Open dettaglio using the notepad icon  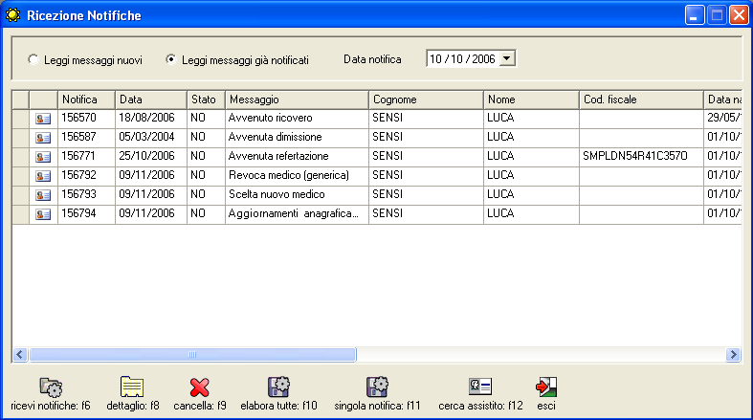click(x=132, y=387)
